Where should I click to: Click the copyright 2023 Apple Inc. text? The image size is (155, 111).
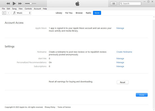pyautogui.click(x=24, y=107)
